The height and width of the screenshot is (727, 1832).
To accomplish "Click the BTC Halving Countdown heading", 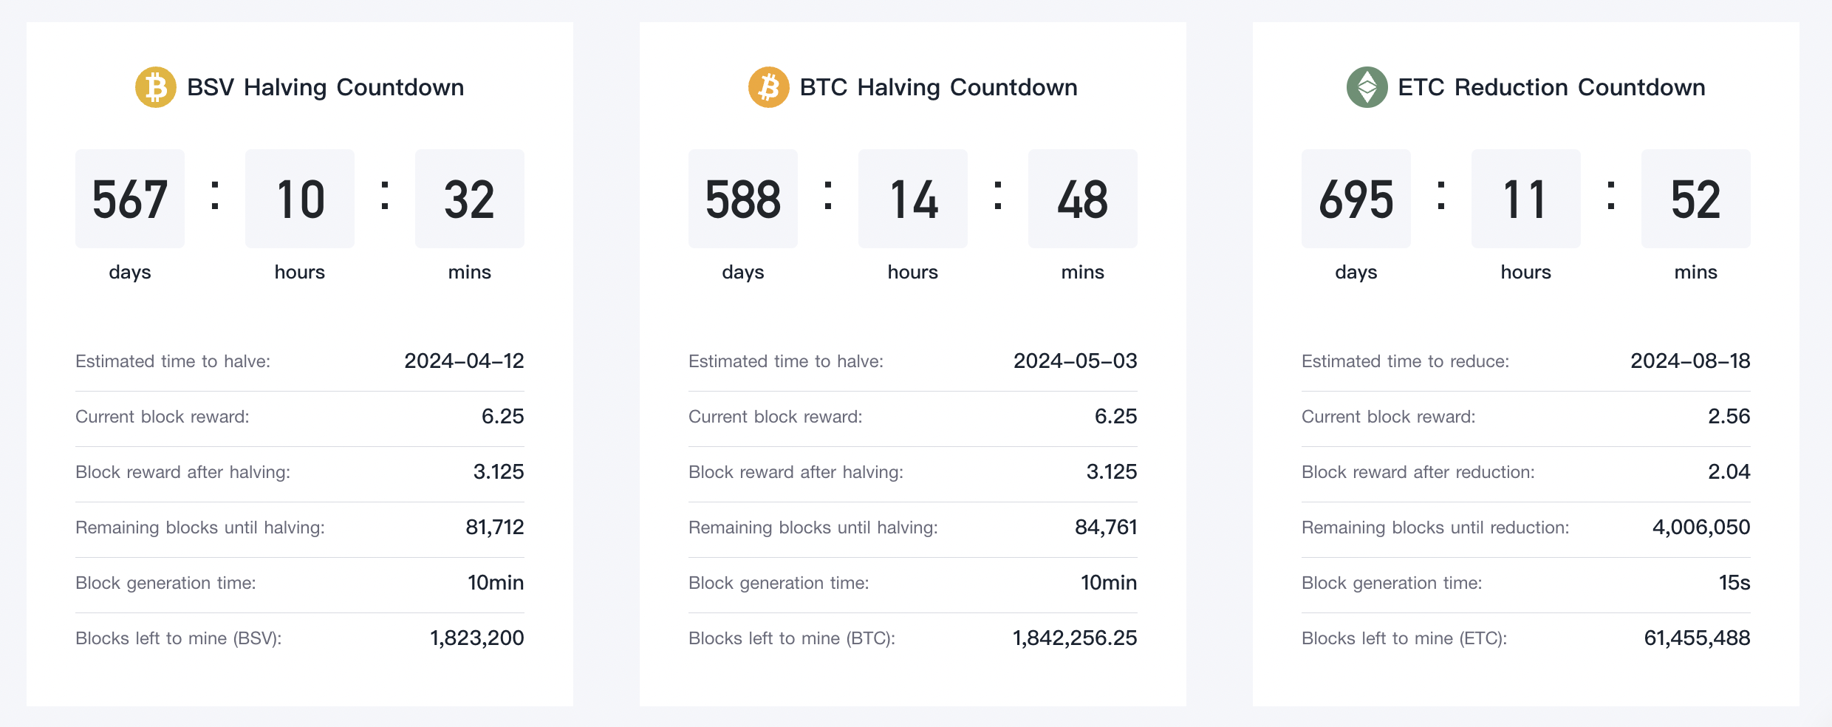I will (938, 87).
